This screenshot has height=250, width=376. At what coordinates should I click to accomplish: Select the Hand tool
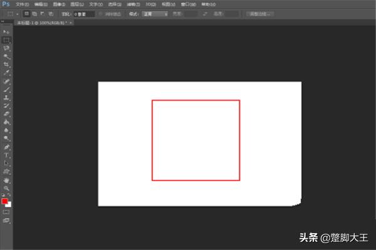point(6,181)
